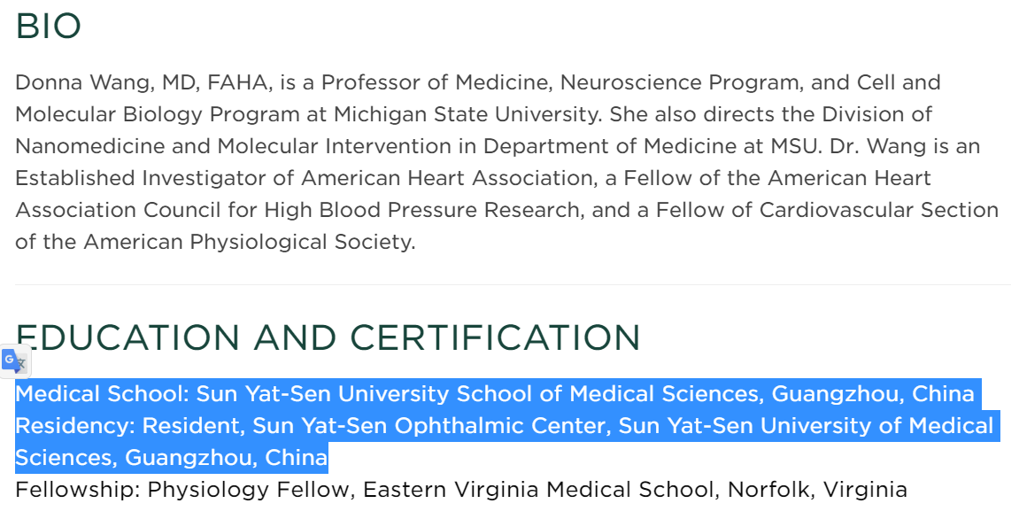Click the BIO section heading
1019x519 pixels.
48,27
